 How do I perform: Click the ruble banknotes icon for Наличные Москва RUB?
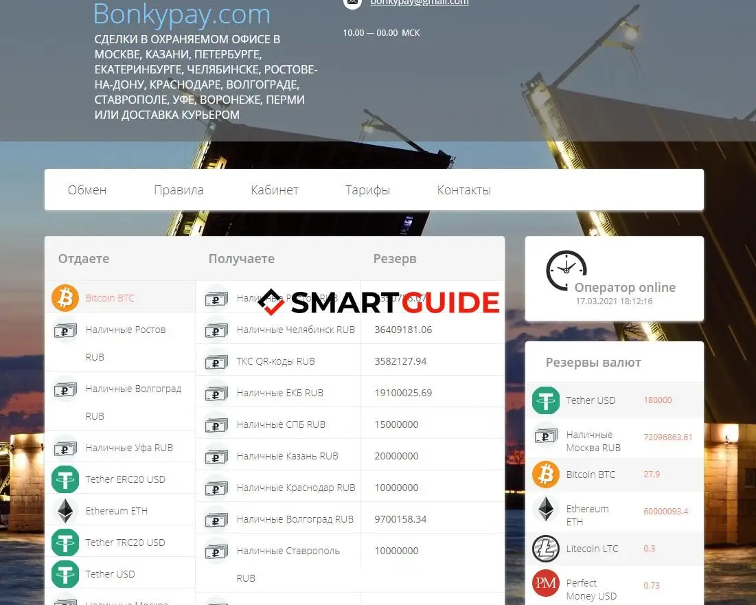545,437
